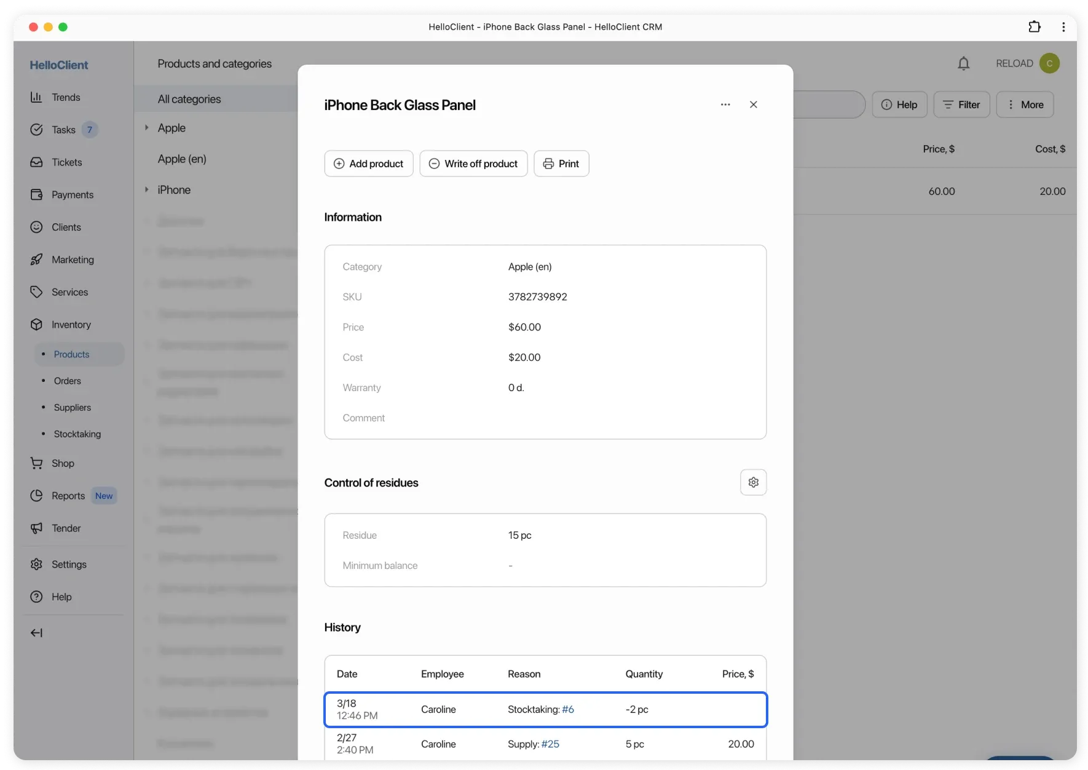This screenshot has width=1088, height=770.
Task: Open the Shop section
Action: [x=63, y=463]
